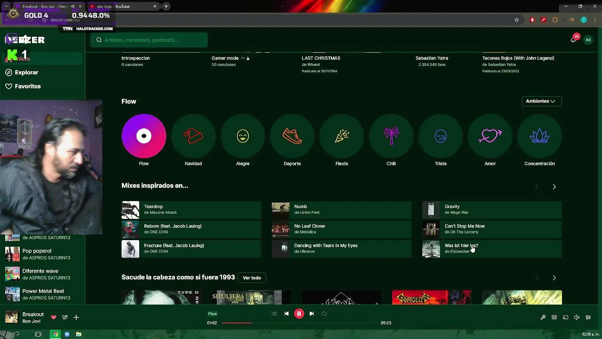The width and height of the screenshot is (602, 339).
Task: Open a new browser tab
Action: click(166, 7)
